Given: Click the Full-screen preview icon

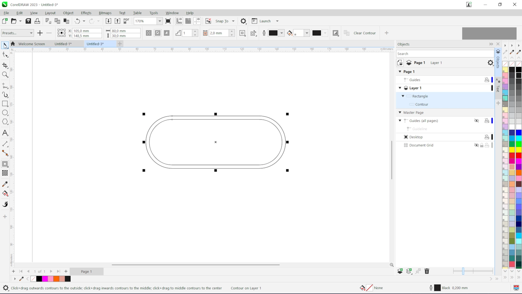Looking at the screenshot, I should tap(168, 21).
